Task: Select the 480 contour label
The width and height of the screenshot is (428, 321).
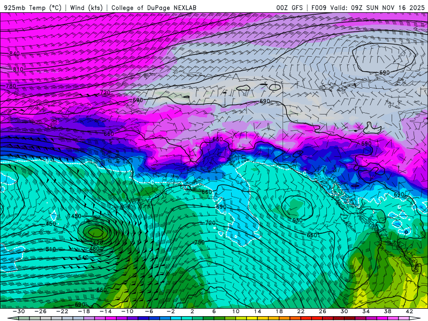Action: [x=95, y=249]
